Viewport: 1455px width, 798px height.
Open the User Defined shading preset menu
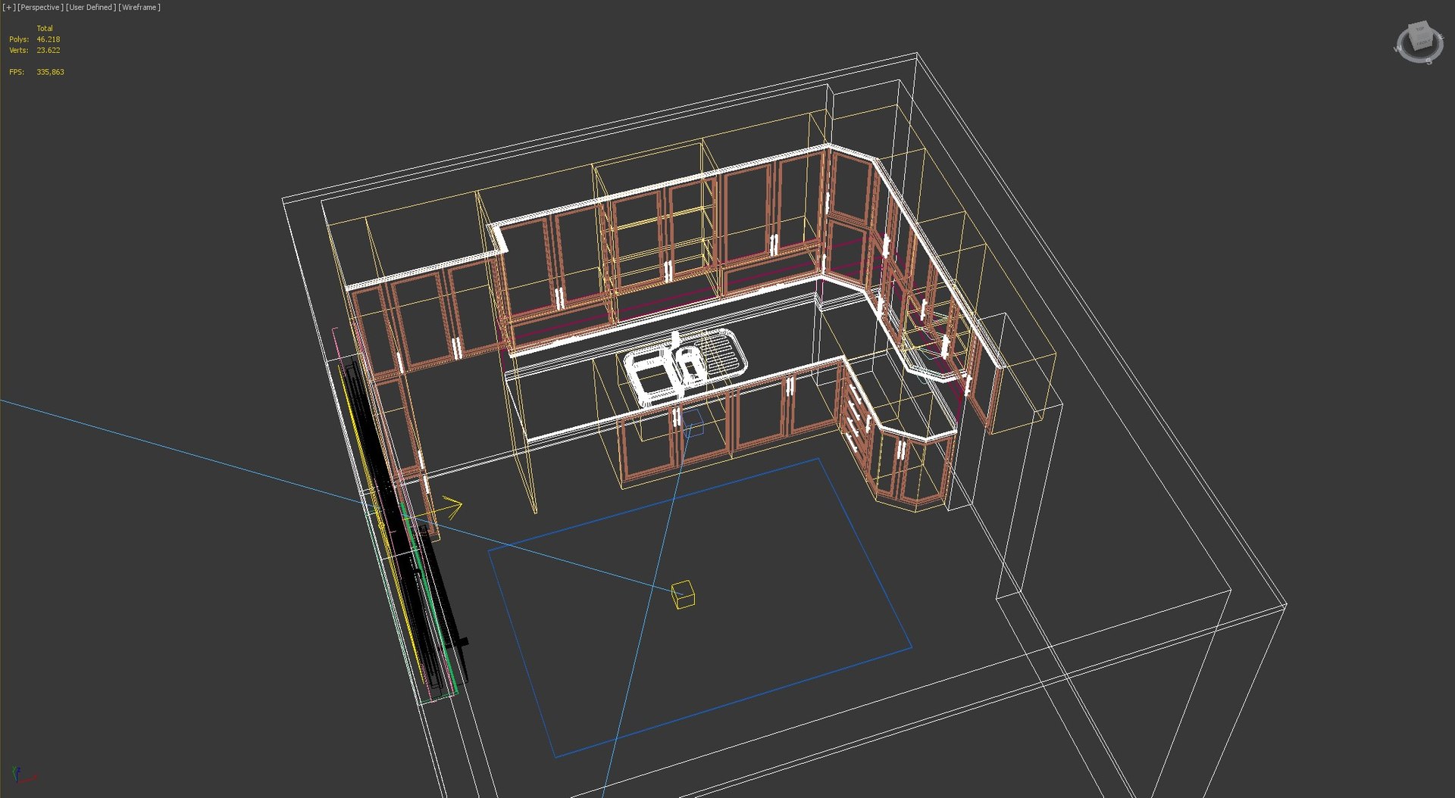coord(91,8)
